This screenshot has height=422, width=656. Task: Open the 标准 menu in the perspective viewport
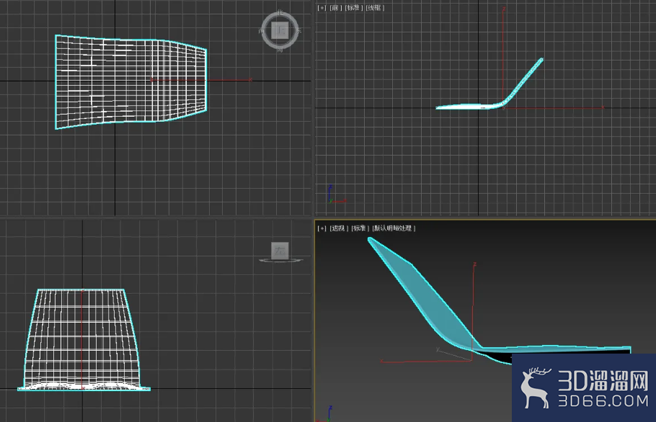(360, 228)
